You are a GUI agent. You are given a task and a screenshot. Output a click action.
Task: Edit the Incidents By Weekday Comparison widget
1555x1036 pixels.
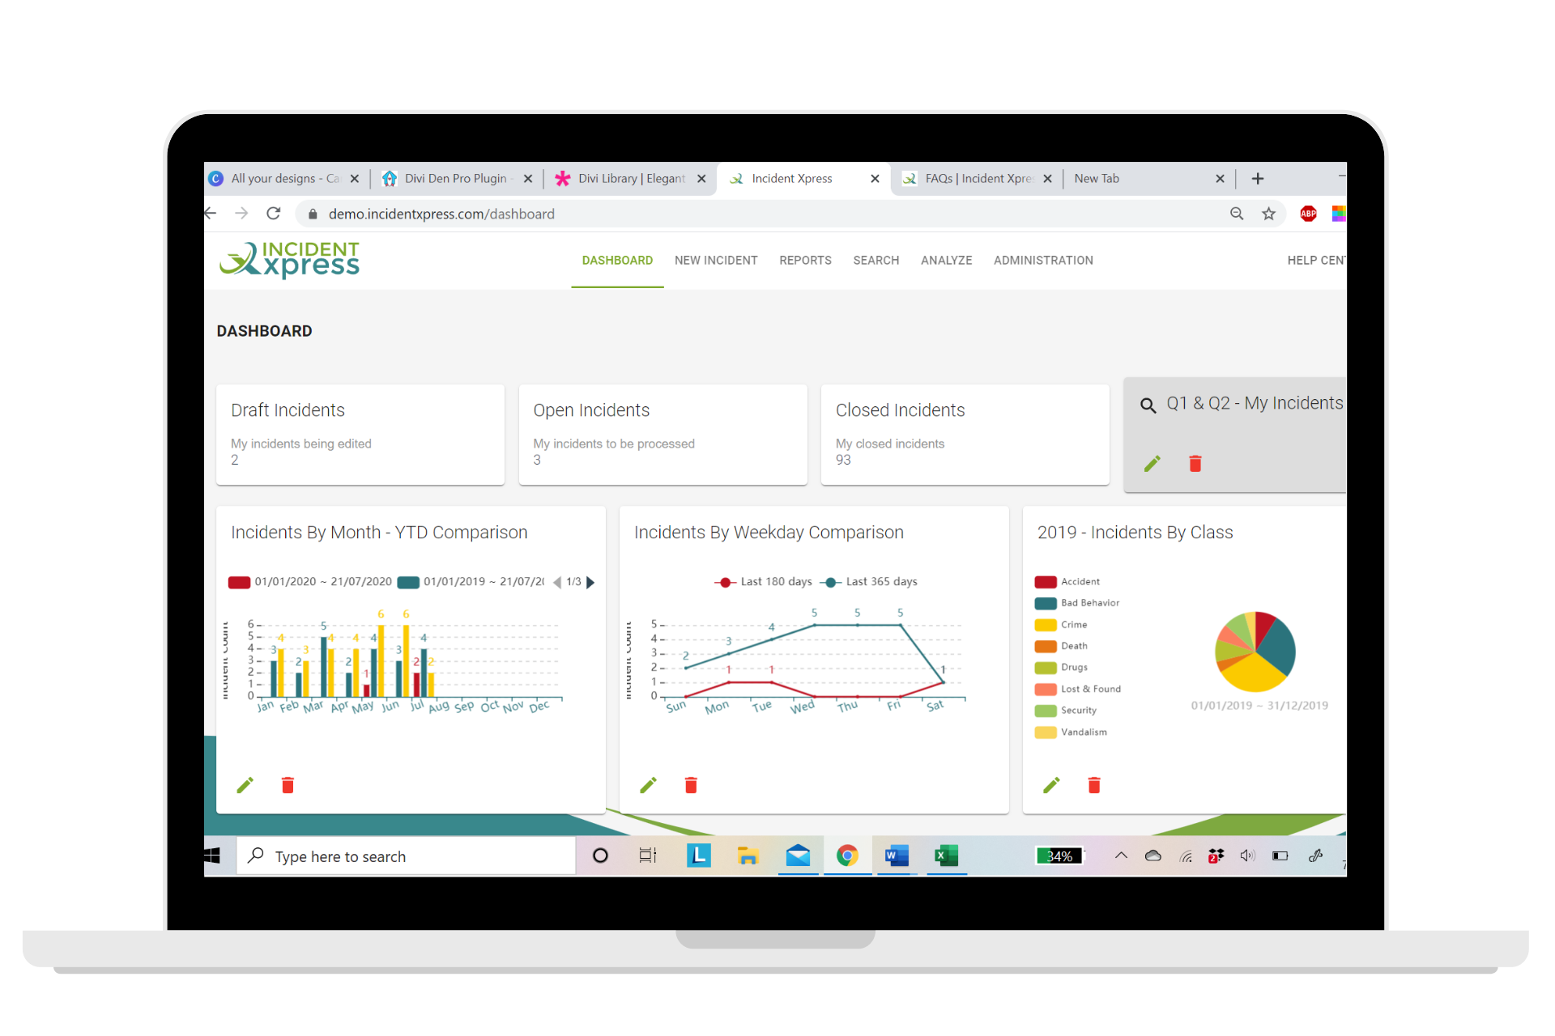click(648, 785)
